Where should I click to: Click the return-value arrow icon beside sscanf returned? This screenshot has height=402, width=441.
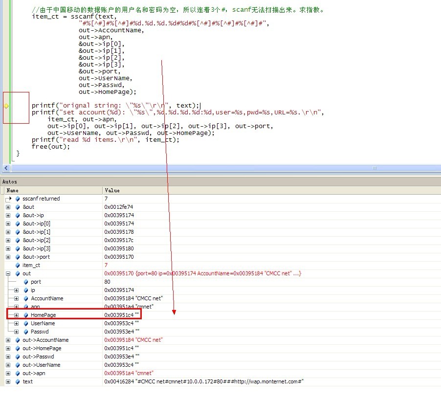pos(9,199)
